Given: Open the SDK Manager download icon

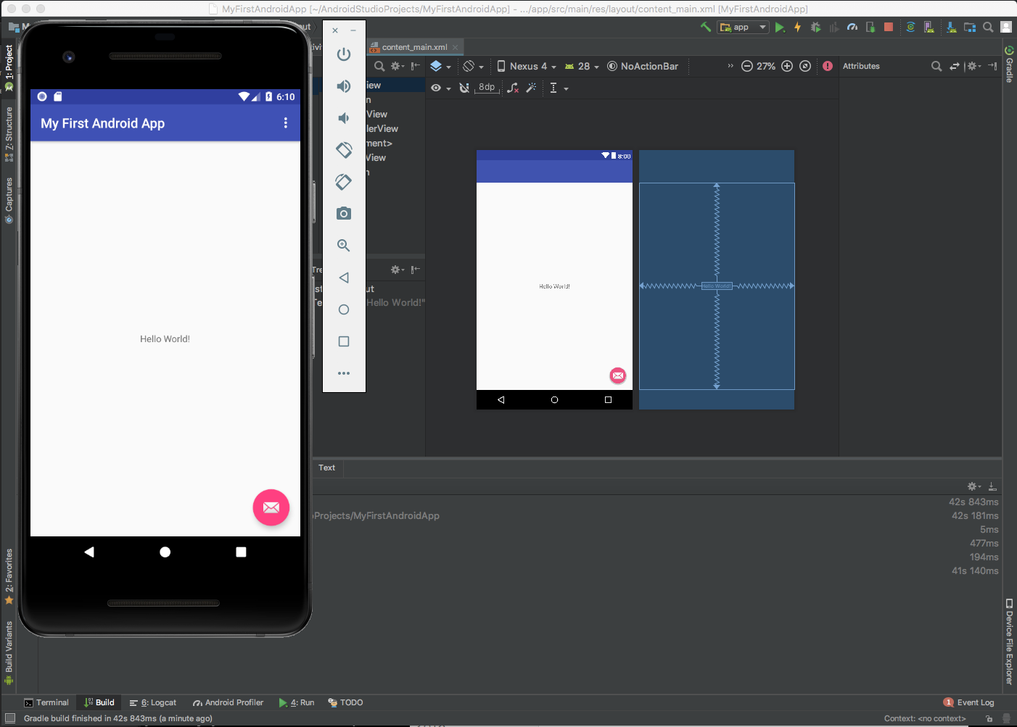Looking at the screenshot, I should pyautogui.click(x=951, y=27).
